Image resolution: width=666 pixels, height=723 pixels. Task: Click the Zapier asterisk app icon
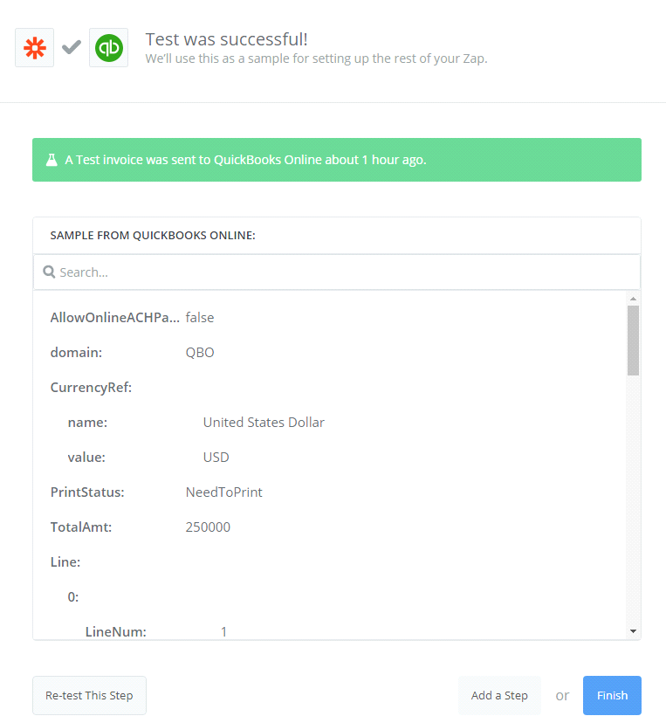click(x=35, y=47)
